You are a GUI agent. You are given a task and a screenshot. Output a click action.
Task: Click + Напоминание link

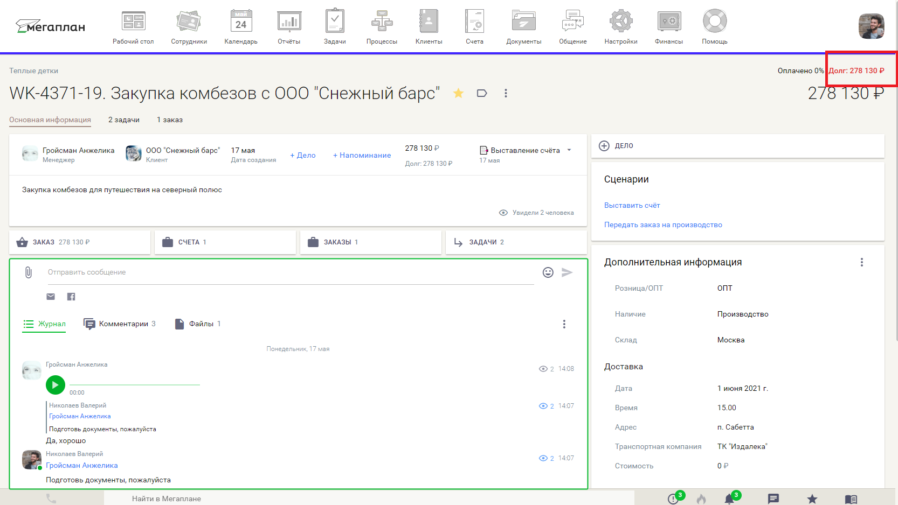point(362,155)
